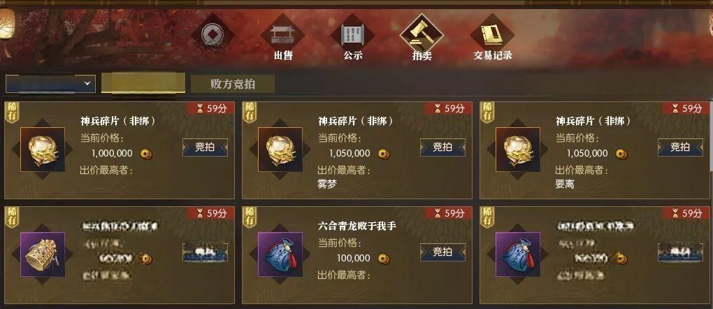This screenshot has height=309, width=713.
Task: Click the blurred bid button in bottom-left card
Action: tap(205, 252)
